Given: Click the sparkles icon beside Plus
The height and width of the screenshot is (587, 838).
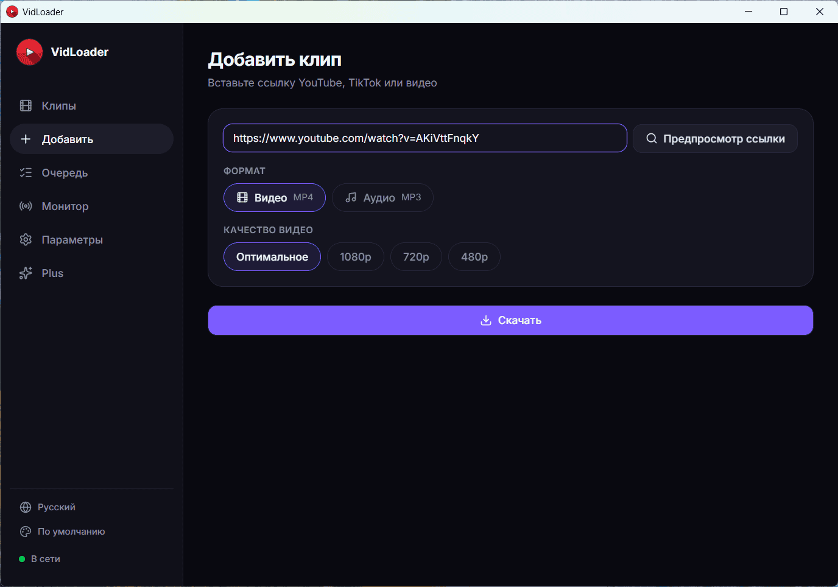Looking at the screenshot, I should pos(26,273).
